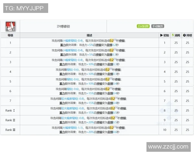Click the highlighted 0.2 in level 3 row
The width and height of the screenshot is (194, 155).
(112, 60)
